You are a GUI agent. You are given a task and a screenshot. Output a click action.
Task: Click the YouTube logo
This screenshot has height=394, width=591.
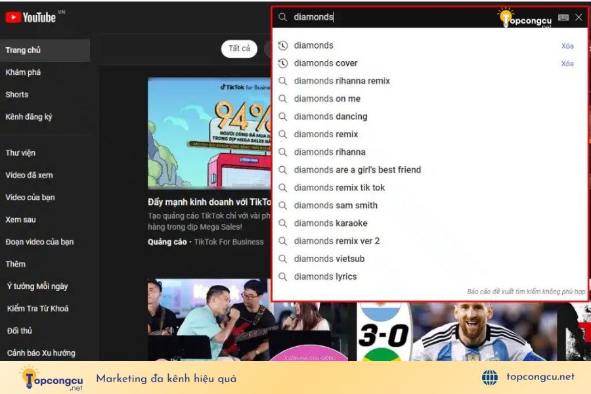tap(30, 17)
